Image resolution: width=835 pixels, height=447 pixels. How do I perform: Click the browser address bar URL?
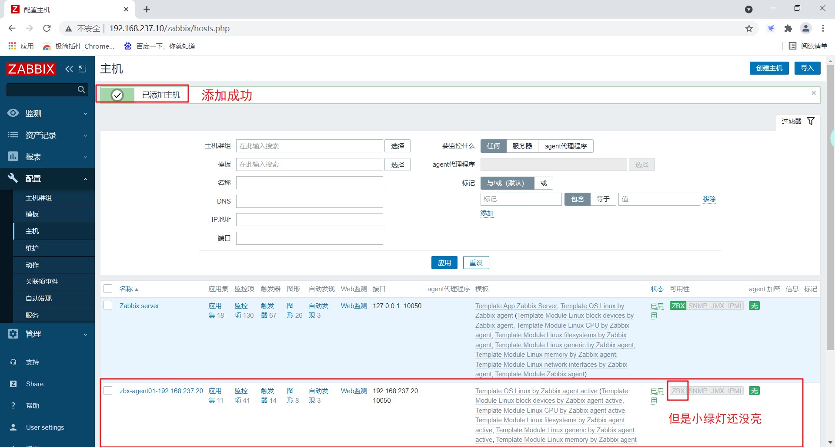(170, 28)
